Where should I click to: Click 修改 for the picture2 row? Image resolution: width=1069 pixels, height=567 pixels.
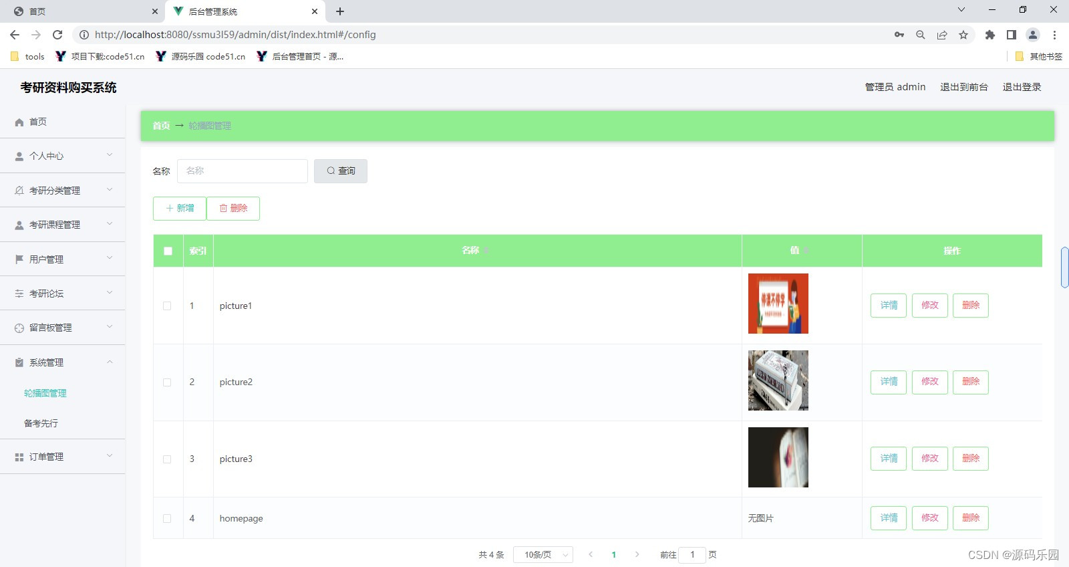click(930, 382)
